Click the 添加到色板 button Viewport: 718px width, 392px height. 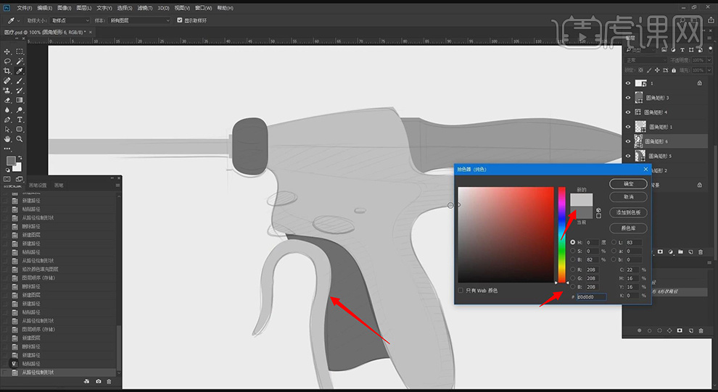pos(627,212)
